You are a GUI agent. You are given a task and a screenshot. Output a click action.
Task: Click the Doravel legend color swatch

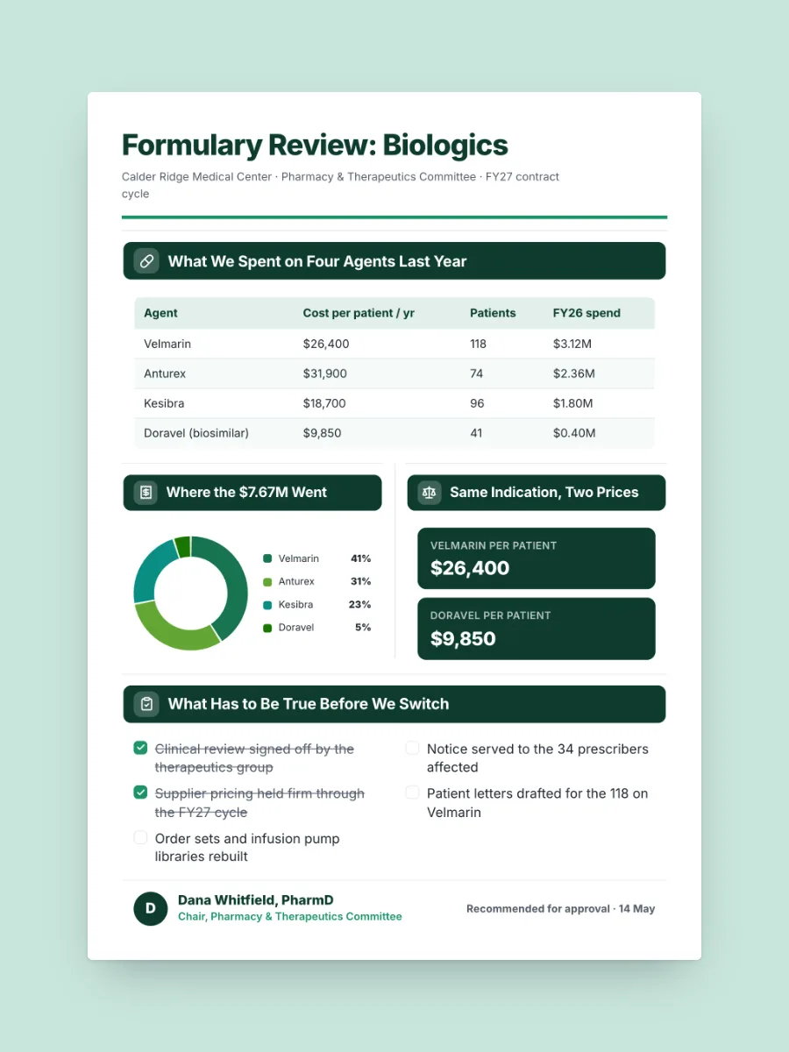[267, 627]
